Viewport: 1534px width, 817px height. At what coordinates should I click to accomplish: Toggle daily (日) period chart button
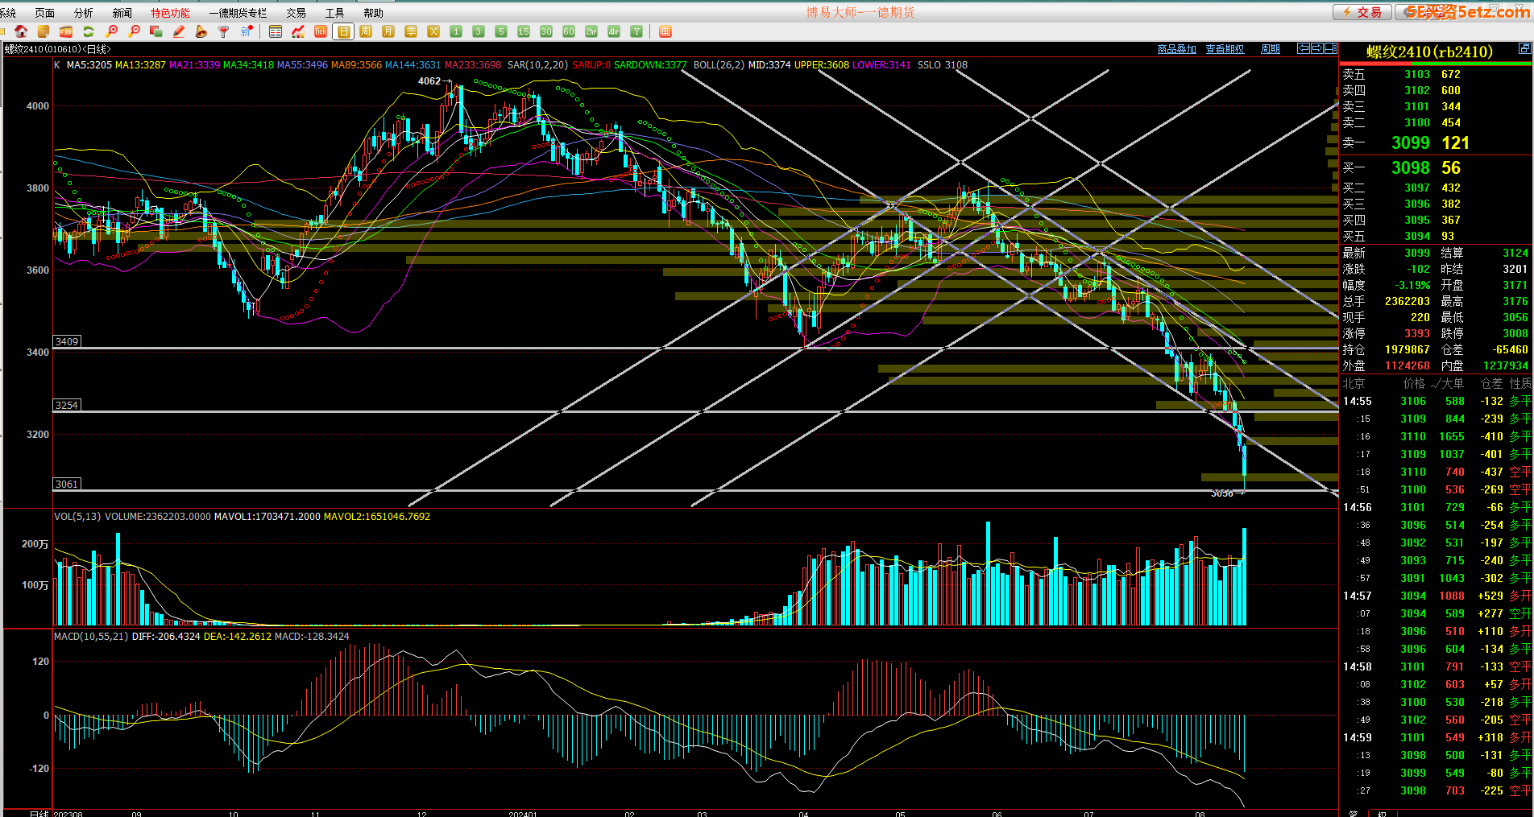coord(343,31)
